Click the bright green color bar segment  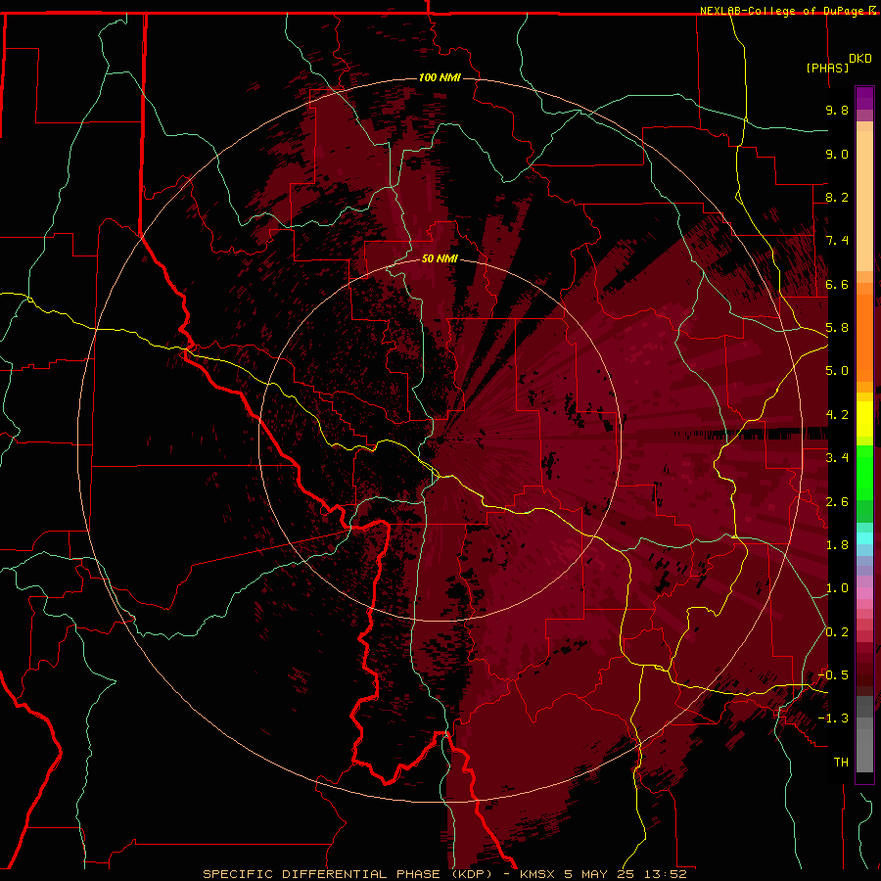pos(864,472)
